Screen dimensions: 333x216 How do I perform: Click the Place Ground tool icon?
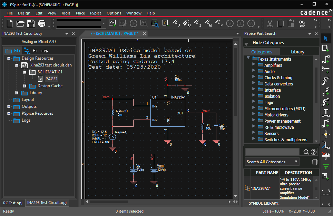coord(325,166)
